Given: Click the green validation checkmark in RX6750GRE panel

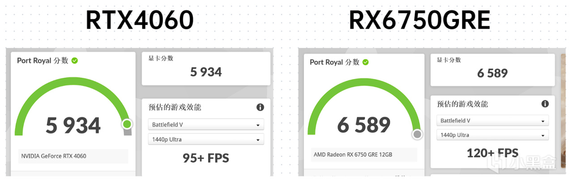Looking at the screenshot, I should coord(366,62).
